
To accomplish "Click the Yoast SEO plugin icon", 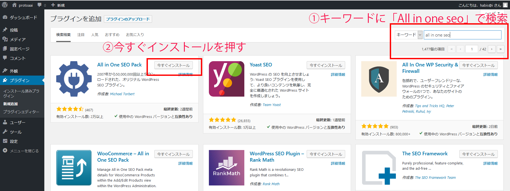I will point(226,79).
